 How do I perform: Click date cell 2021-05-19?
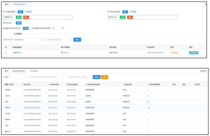(53, 114)
